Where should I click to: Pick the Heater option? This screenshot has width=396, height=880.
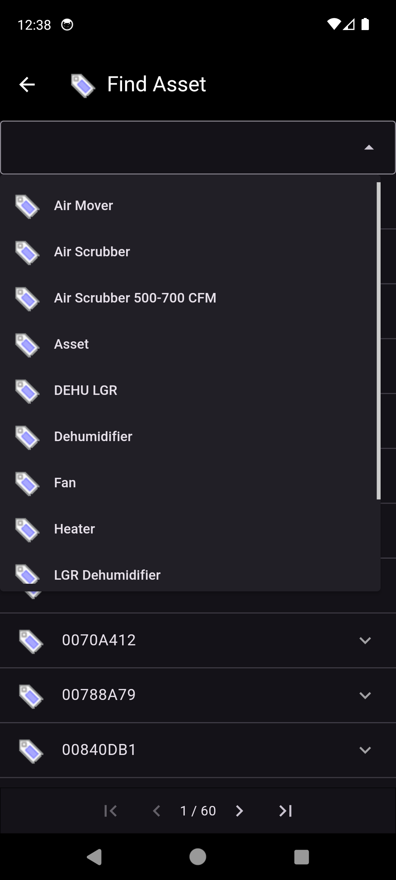click(74, 529)
